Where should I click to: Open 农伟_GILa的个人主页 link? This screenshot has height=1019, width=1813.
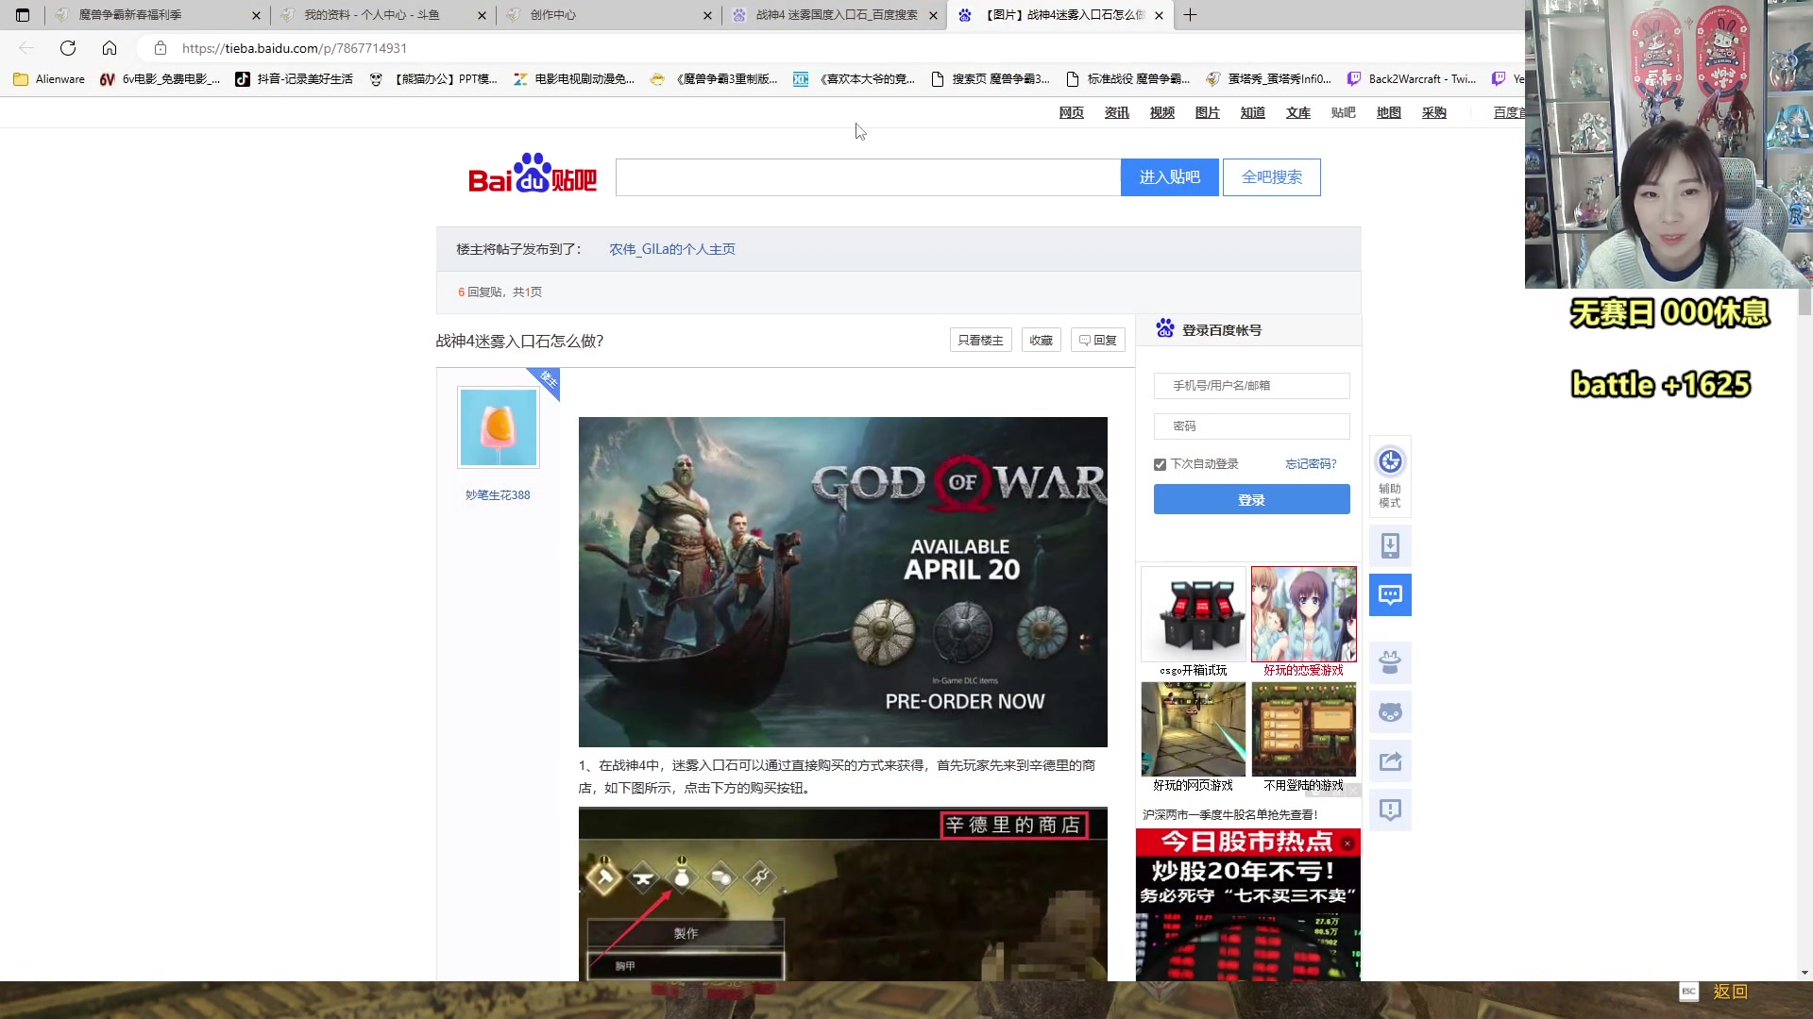(x=672, y=250)
